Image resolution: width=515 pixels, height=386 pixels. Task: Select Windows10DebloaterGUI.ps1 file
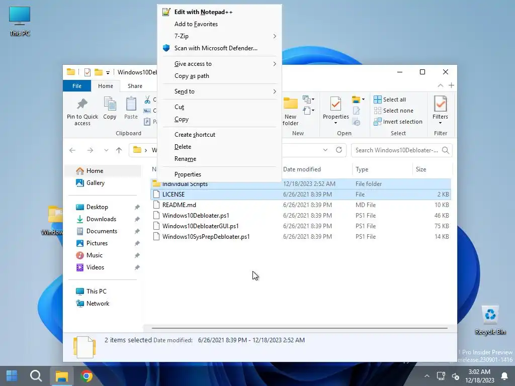301,226
